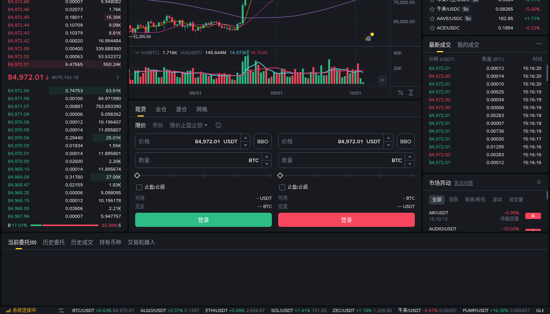Collapse the Vol(BTC) volume indicator chevron
Screen dimensions: 550x314
[x=137, y=52]
